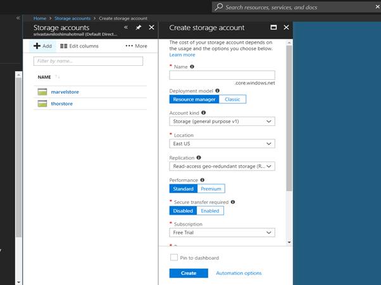This screenshot has height=285, width=381.
Task: Maximize the Create storage account blade
Action: click(273, 27)
